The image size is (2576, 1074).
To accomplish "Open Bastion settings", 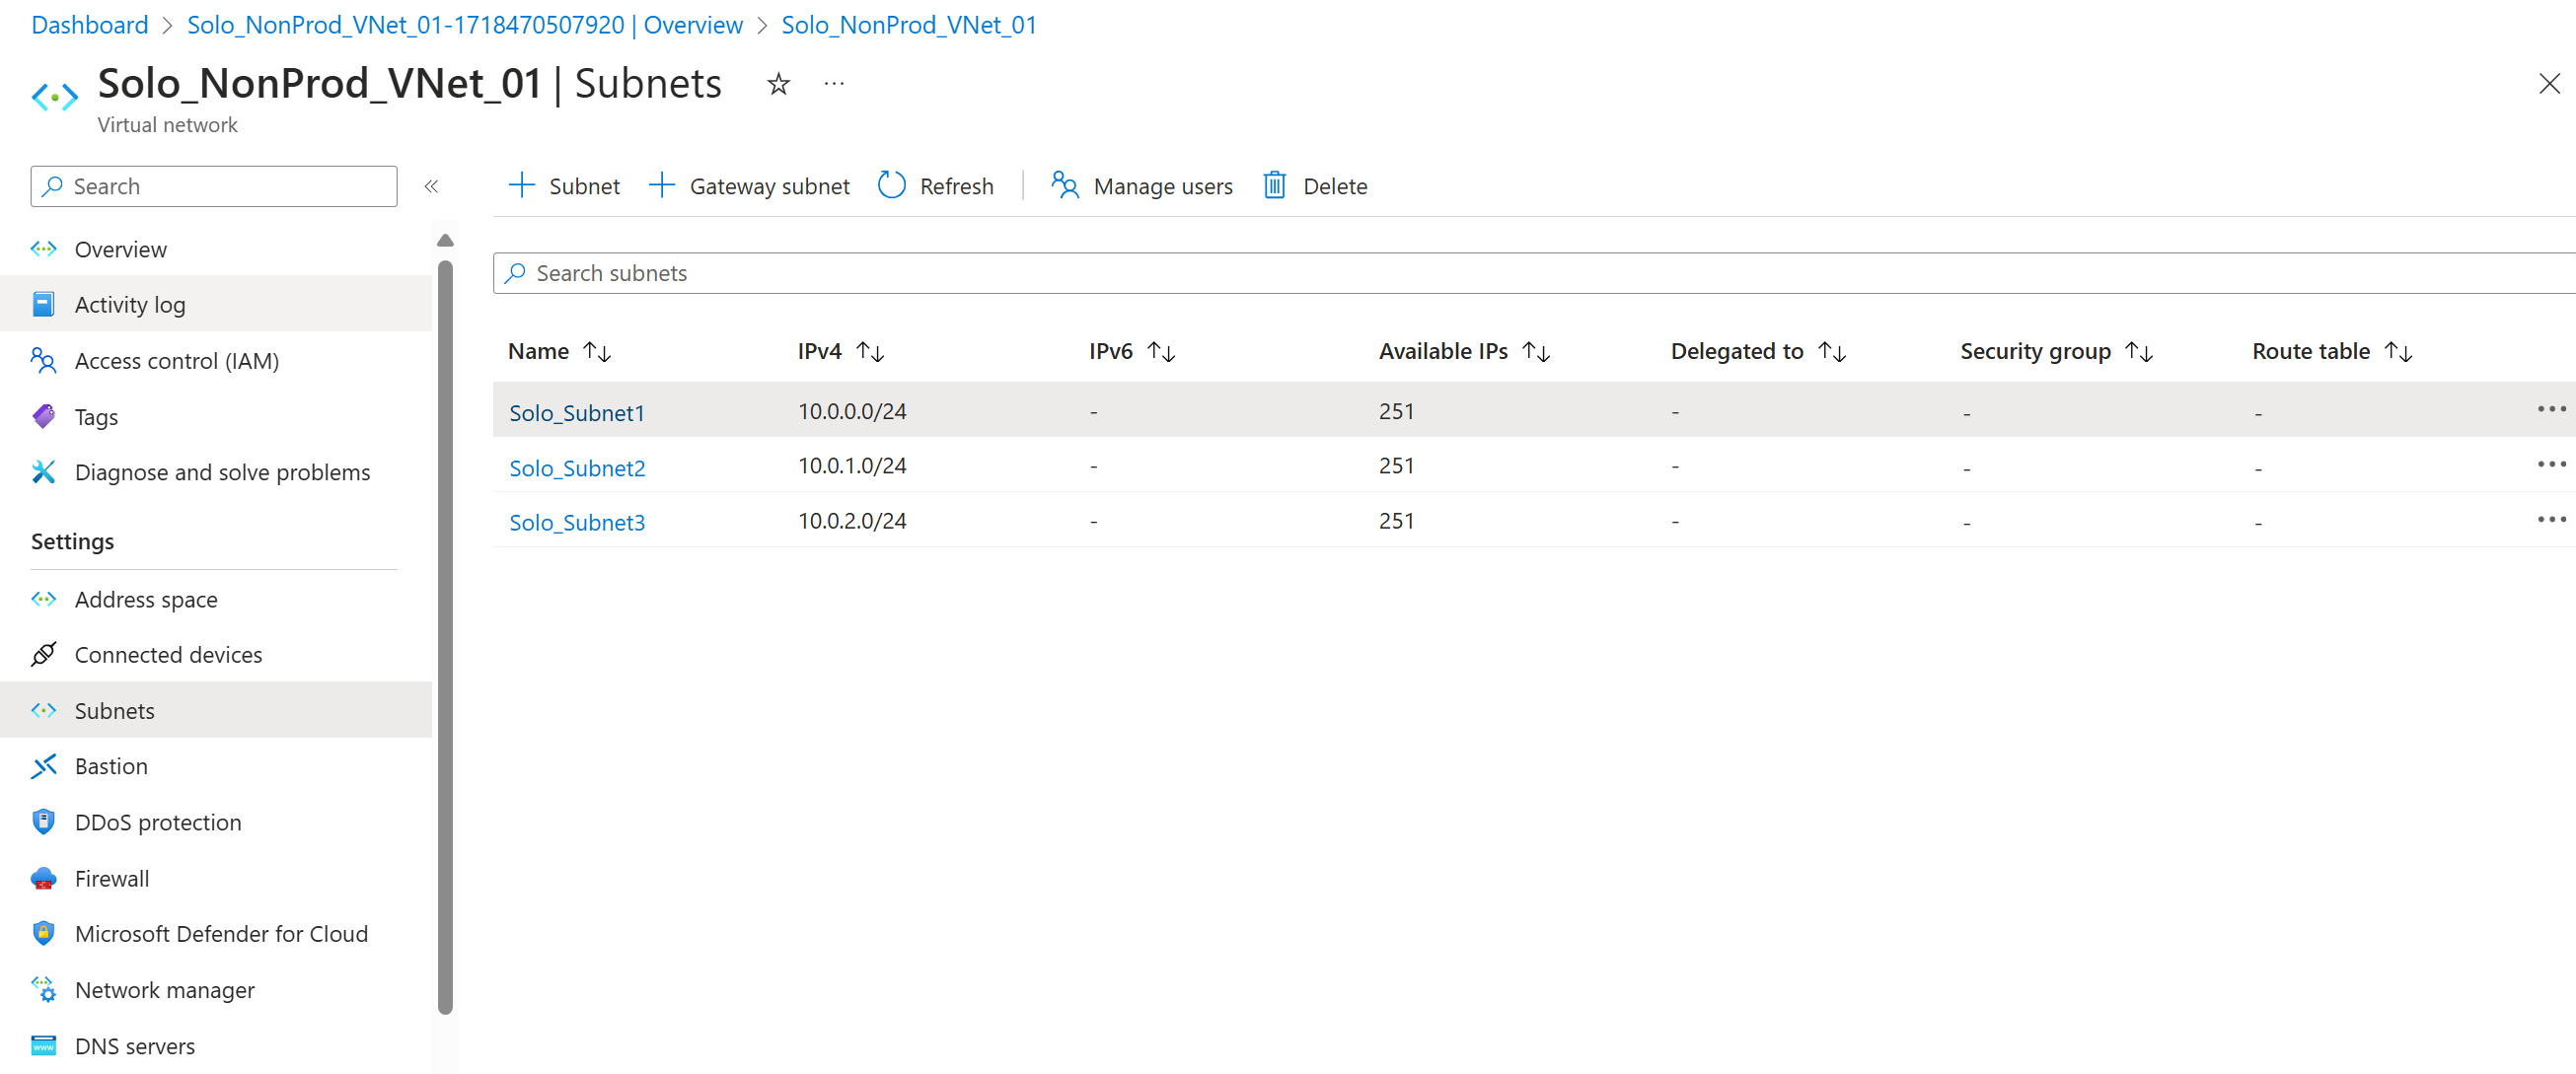I will click(216, 766).
